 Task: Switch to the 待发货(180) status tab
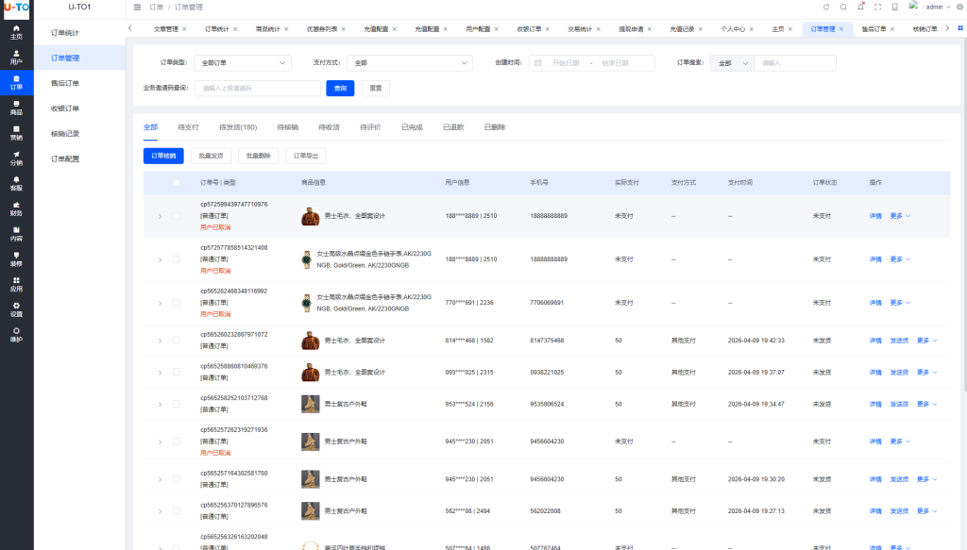tap(238, 127)
